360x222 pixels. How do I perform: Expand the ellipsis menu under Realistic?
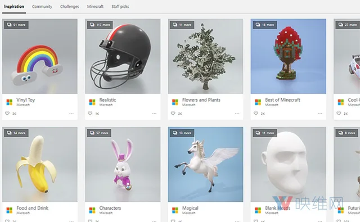pos(154,114)
